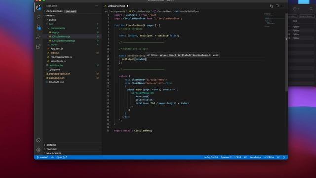Open package-lock.json file
This screenshot has height=178, width=316.
60,74
